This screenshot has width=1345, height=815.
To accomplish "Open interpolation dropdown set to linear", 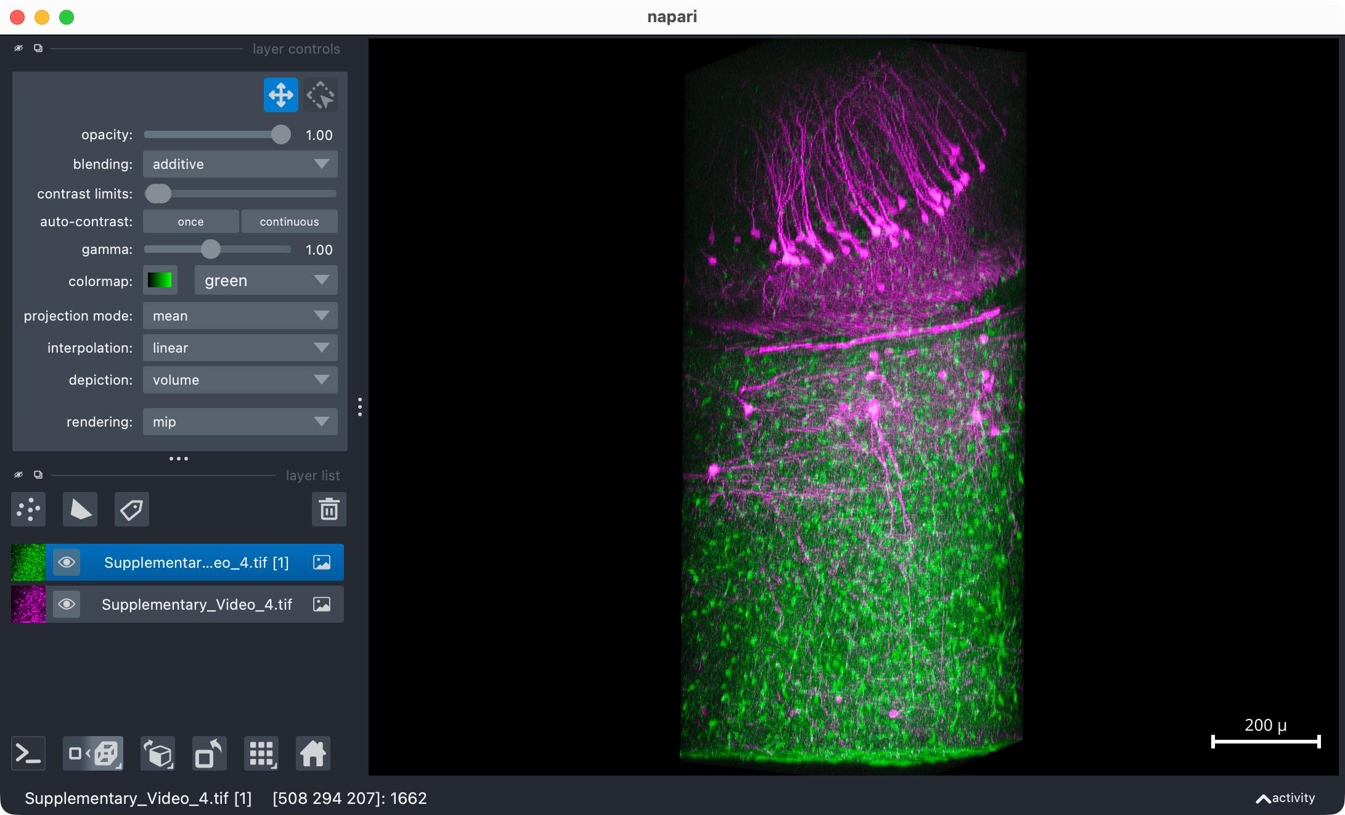I will coord(240,348).
